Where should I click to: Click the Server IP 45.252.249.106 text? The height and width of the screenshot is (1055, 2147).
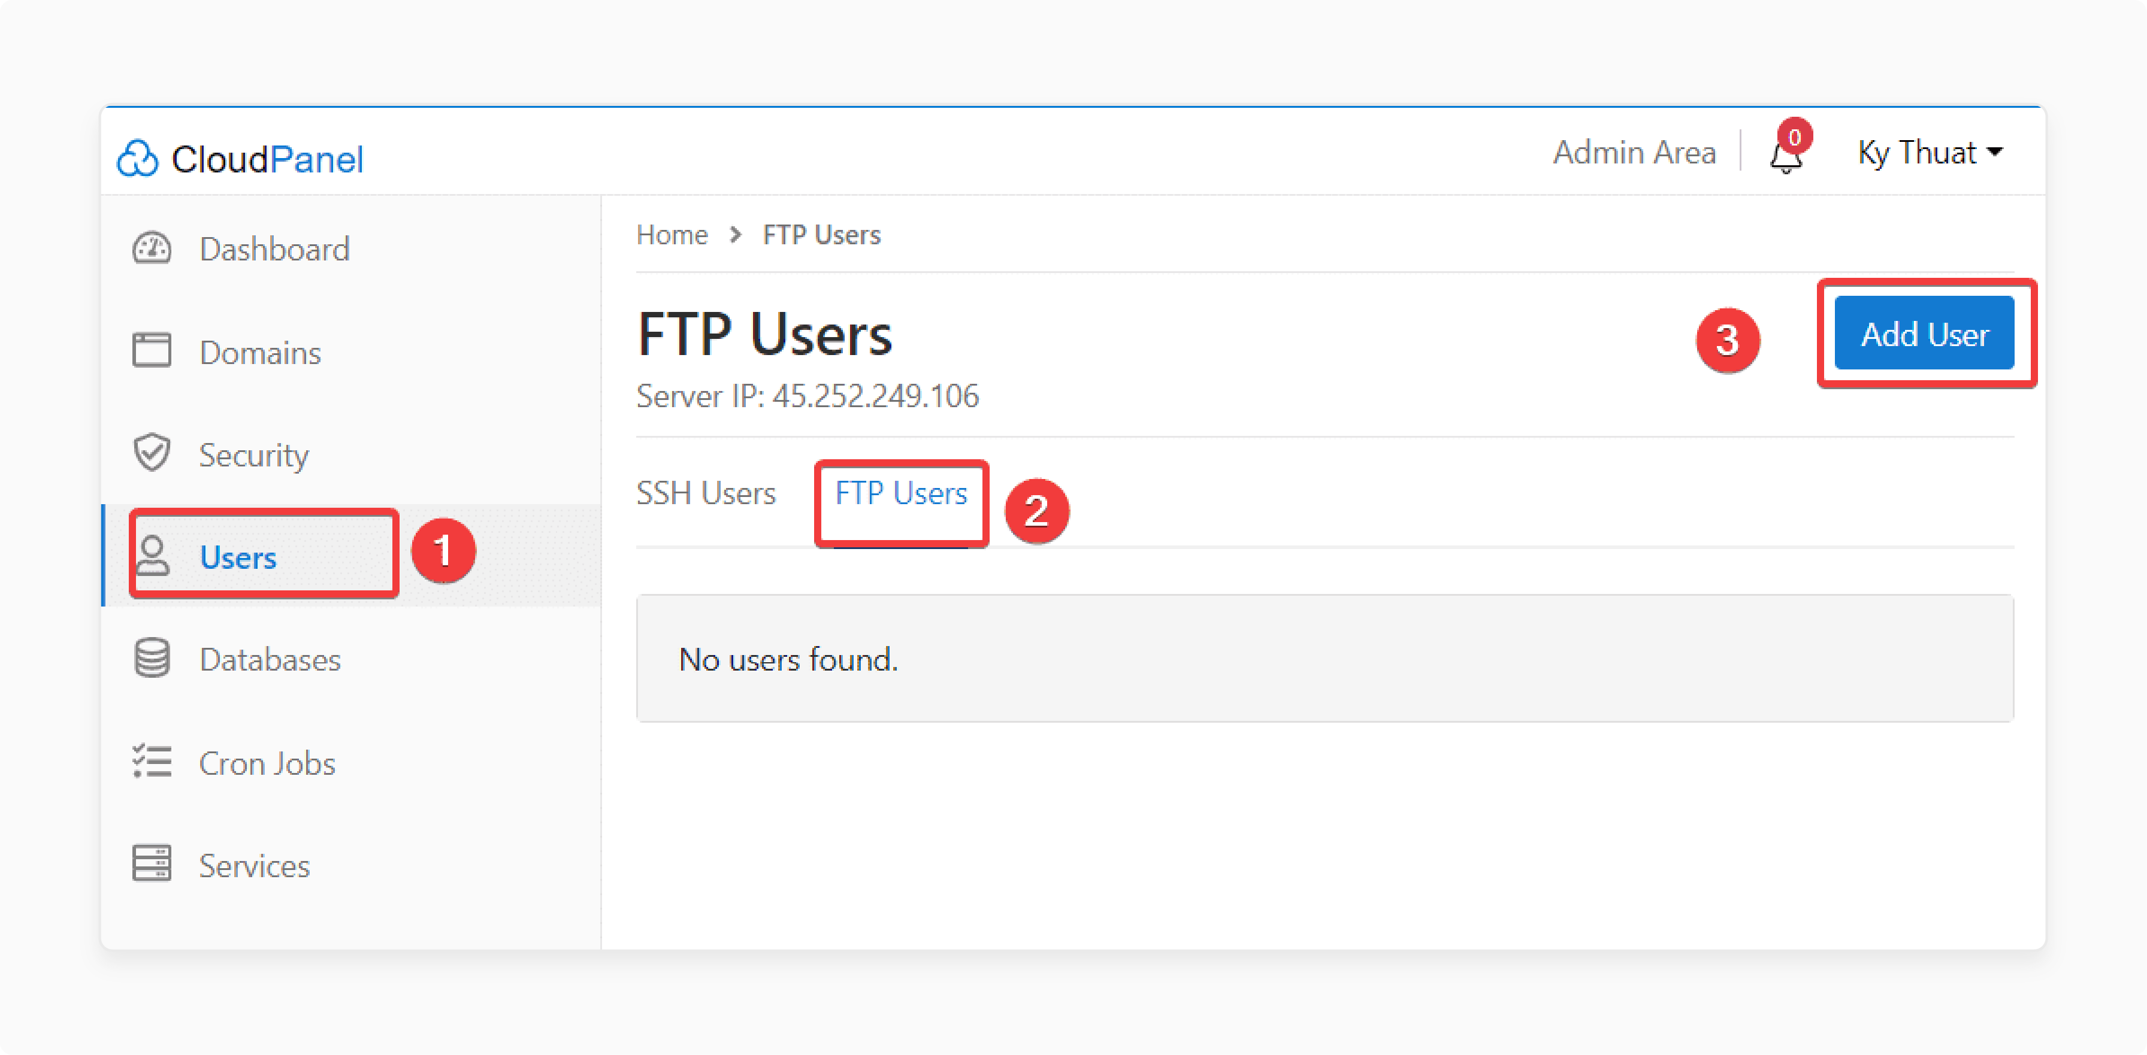808,396
